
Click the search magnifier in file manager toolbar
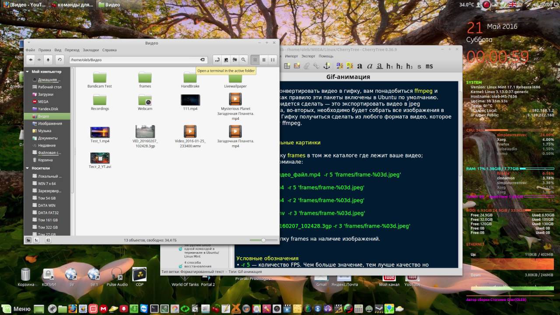click(x=244, y=59)
